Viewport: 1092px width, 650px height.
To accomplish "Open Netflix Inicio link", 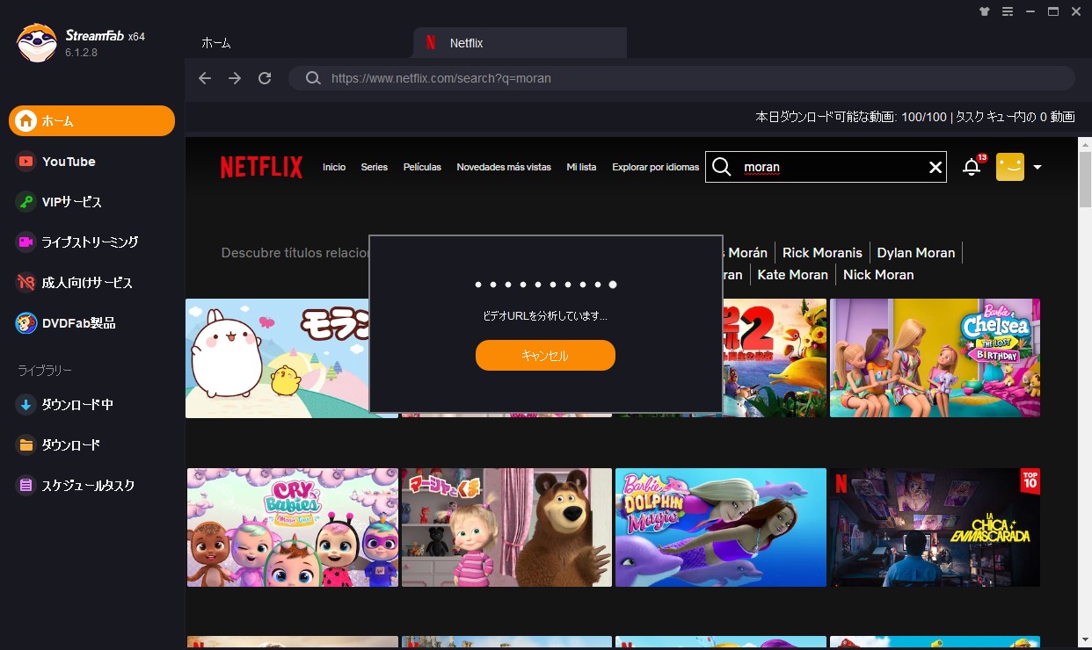I will (x=334, y=167).
